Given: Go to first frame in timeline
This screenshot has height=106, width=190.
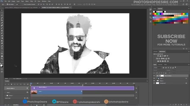Looking at the screenshot, I should coord(5,84).
